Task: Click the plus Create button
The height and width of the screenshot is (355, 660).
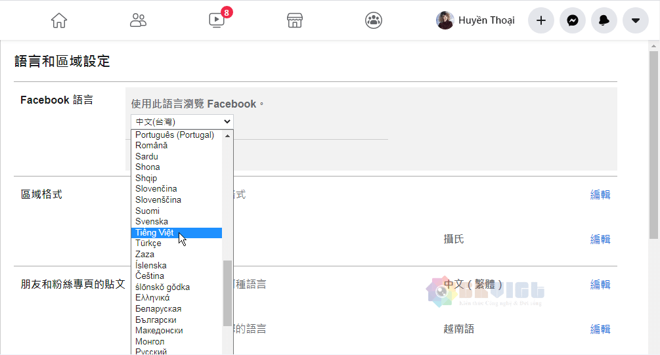Action: click(541, 20)
